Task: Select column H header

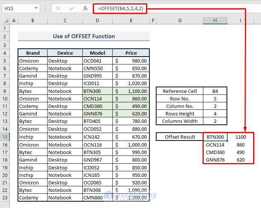Action: (215, 21)
